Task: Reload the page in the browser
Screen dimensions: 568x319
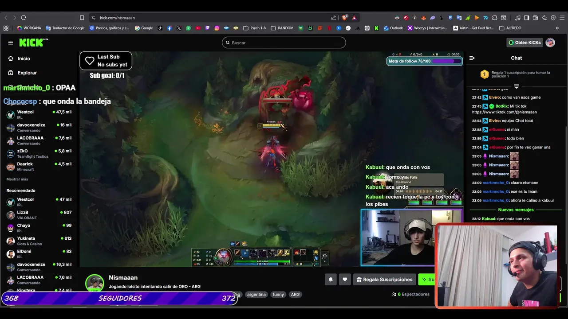Action: [x=24, y=18]
